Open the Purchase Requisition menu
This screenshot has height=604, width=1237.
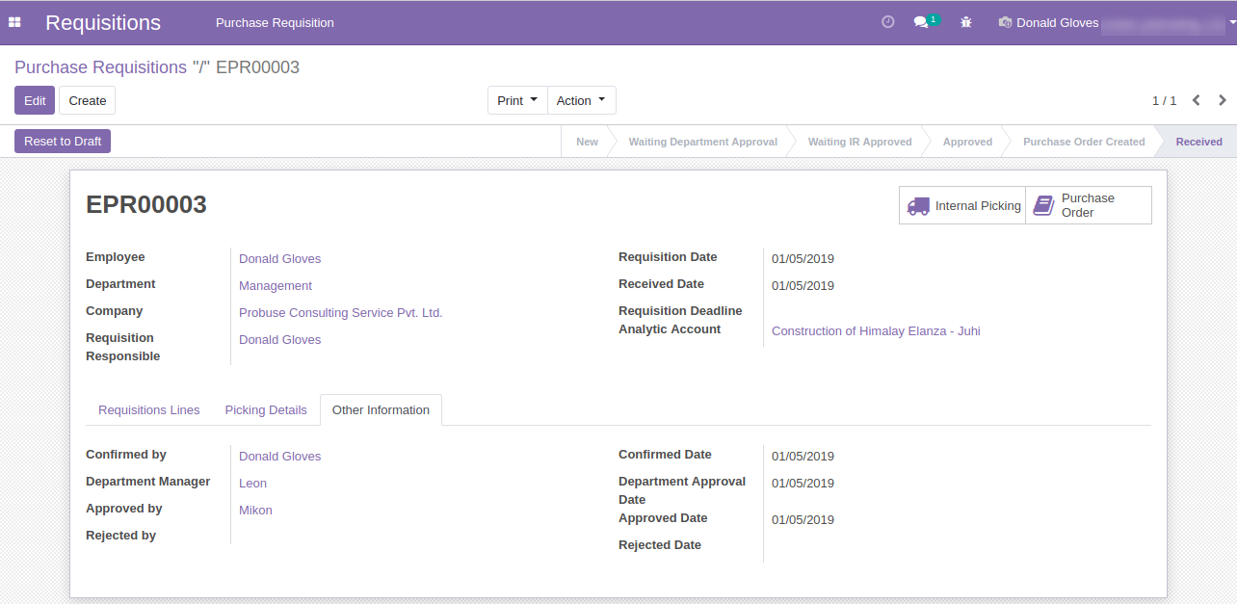275,22
